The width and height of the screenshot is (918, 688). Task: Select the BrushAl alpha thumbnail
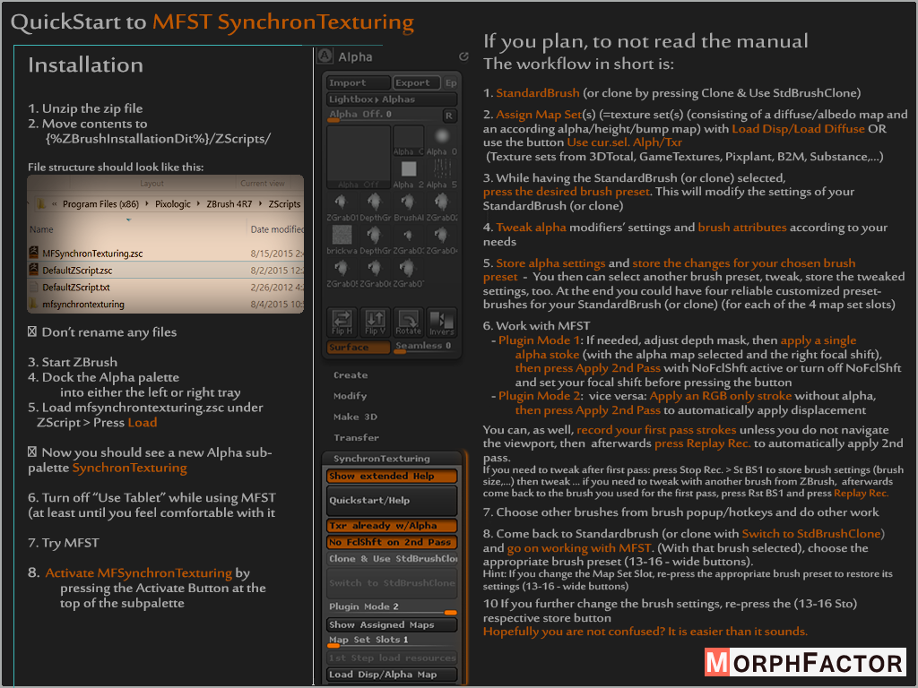[409, 207]
